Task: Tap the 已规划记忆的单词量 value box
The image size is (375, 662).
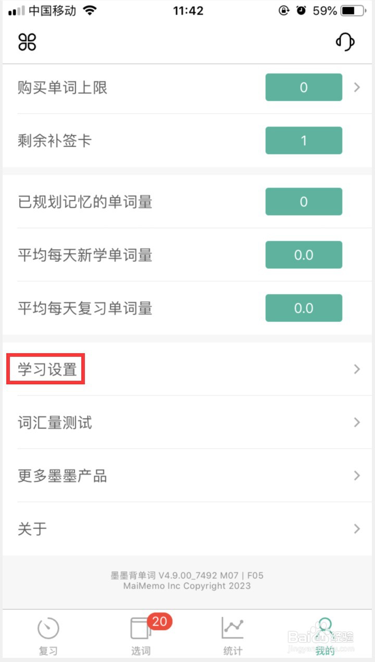Action: pos(304,202)
